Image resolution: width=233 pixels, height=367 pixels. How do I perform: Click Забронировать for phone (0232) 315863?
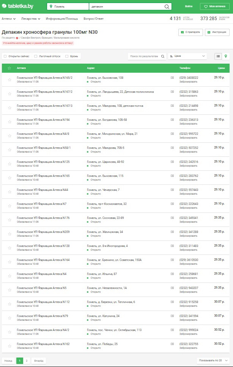tap(188, 96)
